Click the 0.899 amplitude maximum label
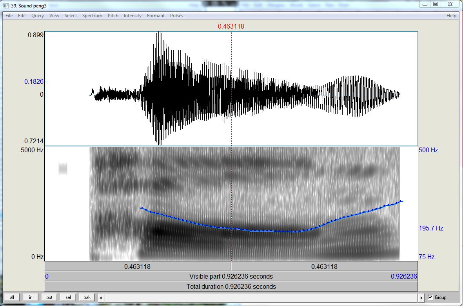Screen dimensions: 463x306 [x=35, y=35]
